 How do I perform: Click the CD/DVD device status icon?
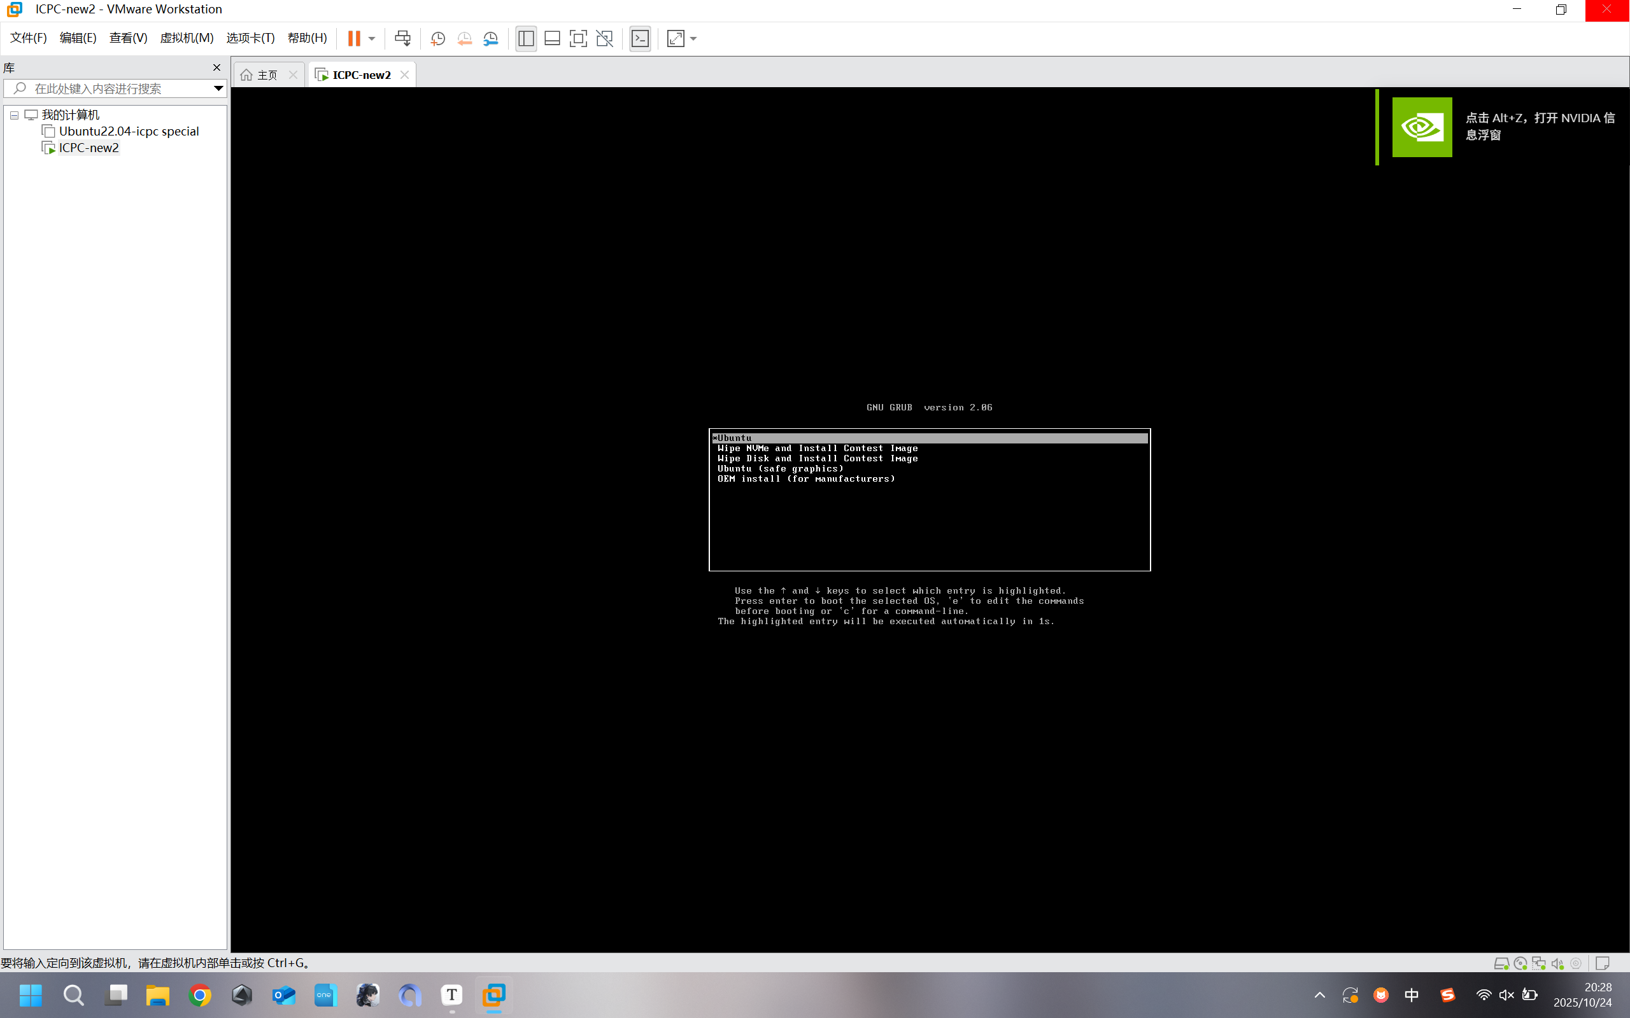(x=1520, y=963)
